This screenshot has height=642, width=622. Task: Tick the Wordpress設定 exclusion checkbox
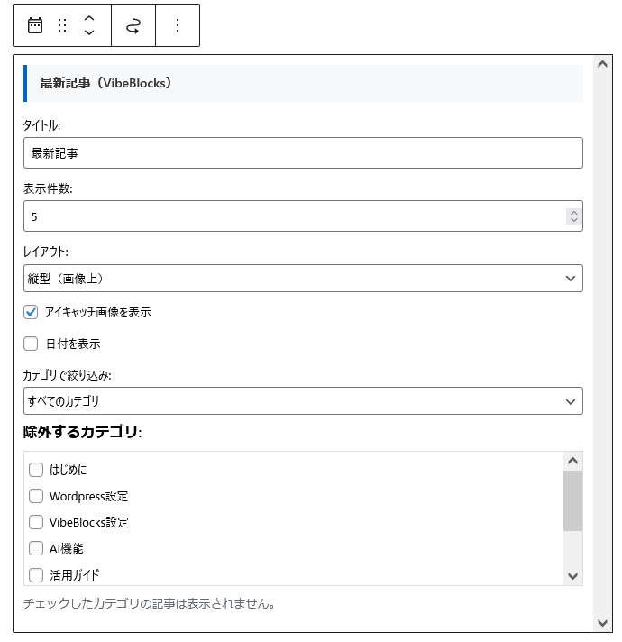point(36,496)
